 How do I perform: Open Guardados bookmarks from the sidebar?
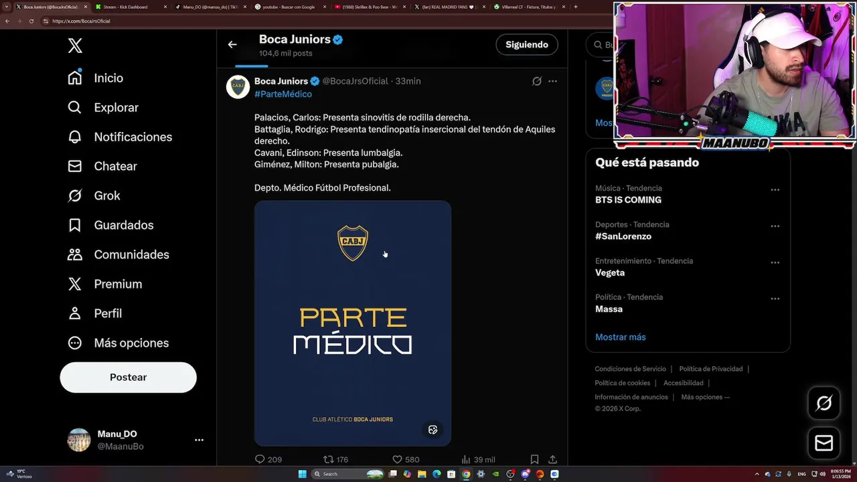click(x=110, y=225)
